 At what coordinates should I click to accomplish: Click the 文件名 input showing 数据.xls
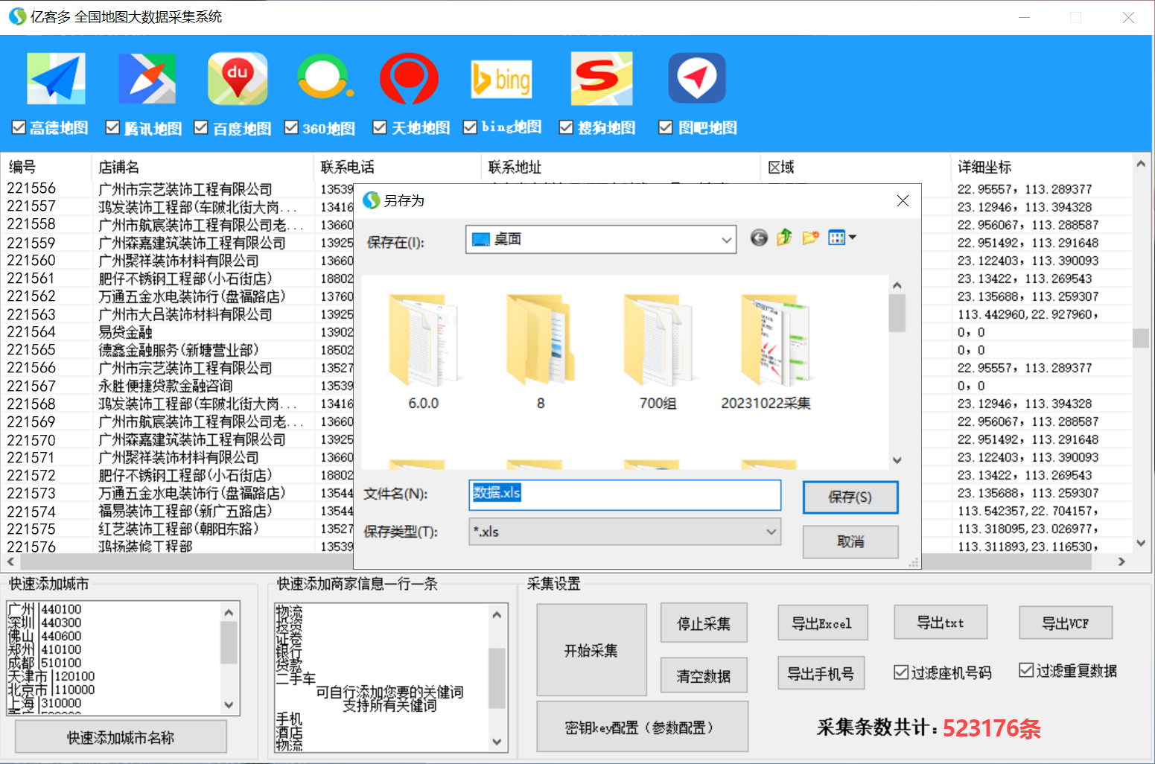pos(625,494)
